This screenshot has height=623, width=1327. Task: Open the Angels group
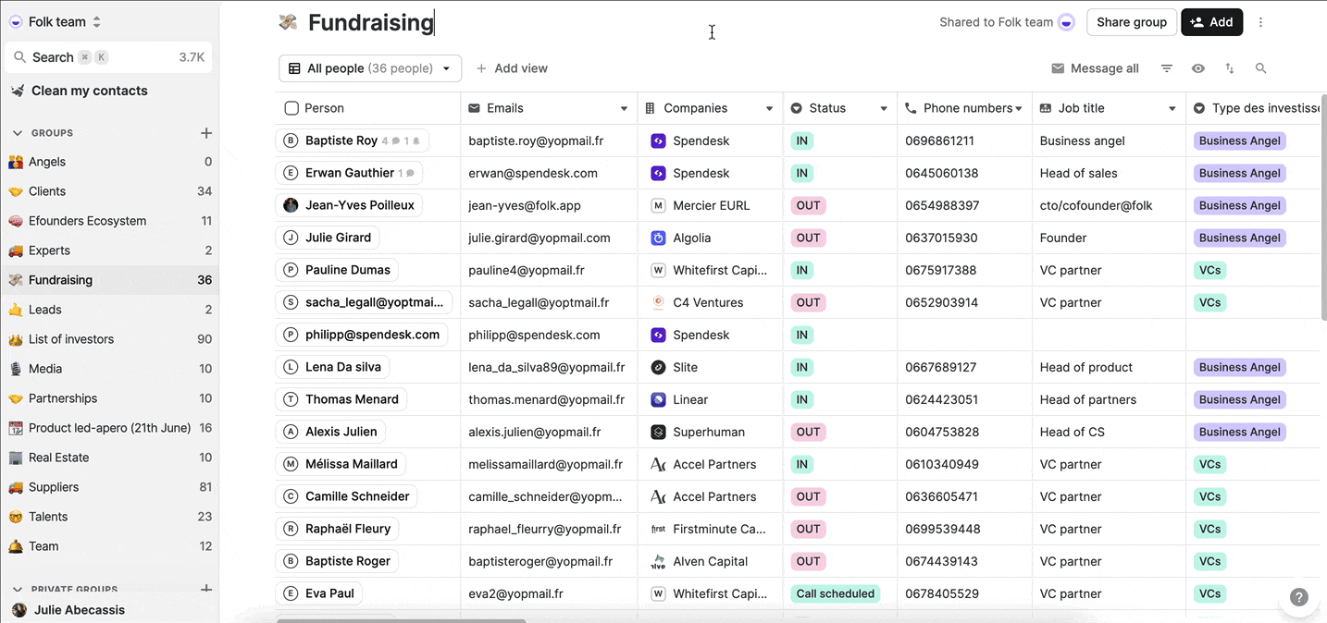pos(110,162)
